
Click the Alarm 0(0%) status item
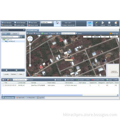coord(69,80)
